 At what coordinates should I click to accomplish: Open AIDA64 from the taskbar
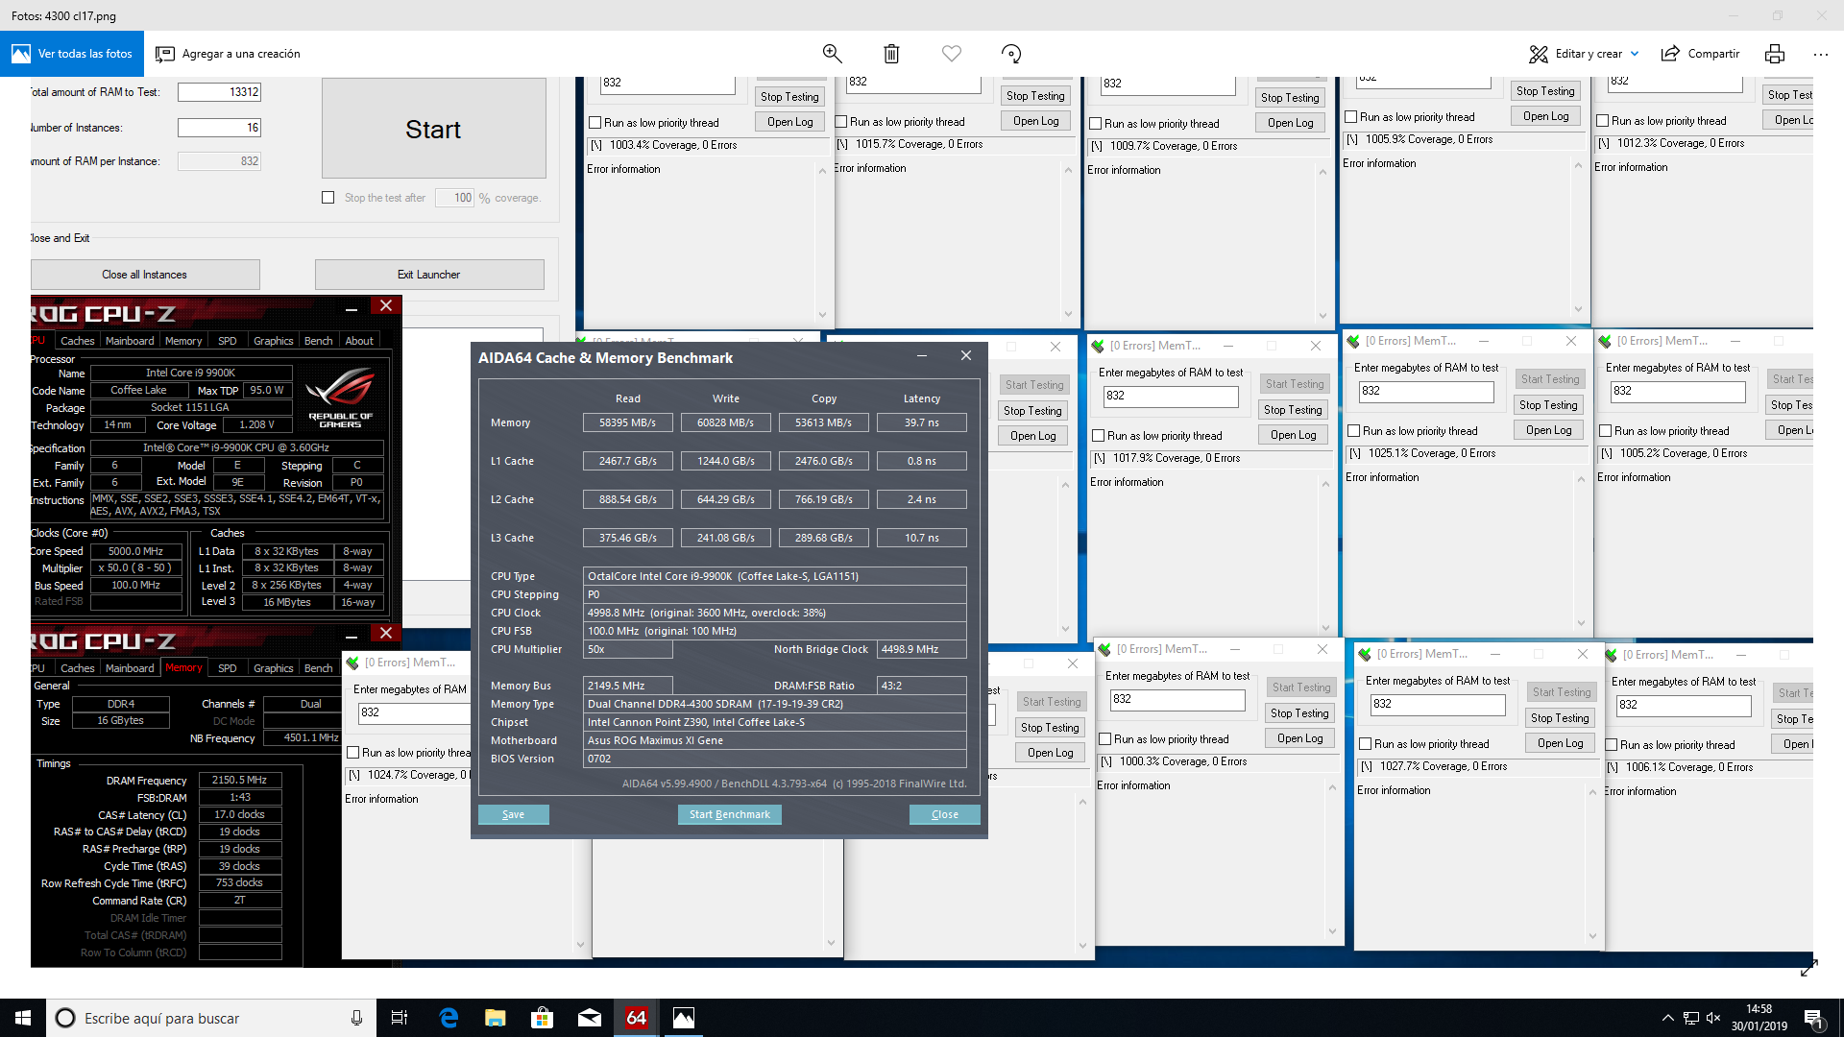click(636, 1018)
